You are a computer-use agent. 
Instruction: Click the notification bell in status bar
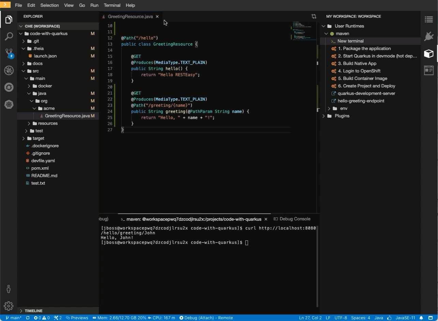point(421,318)
